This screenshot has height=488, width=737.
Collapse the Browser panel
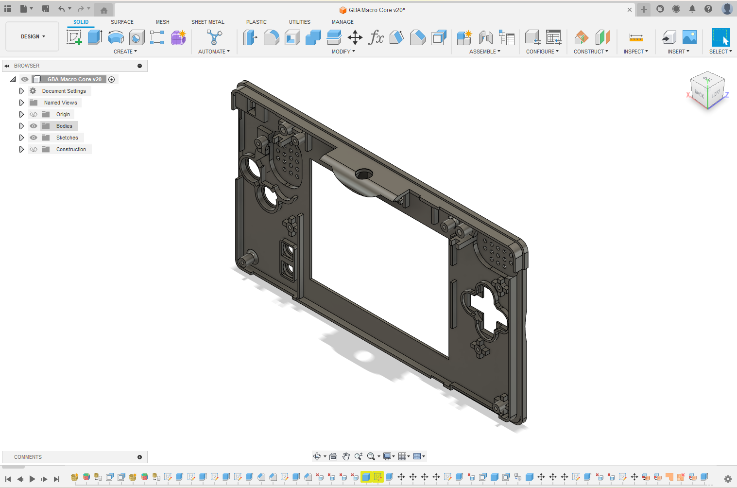7,66
